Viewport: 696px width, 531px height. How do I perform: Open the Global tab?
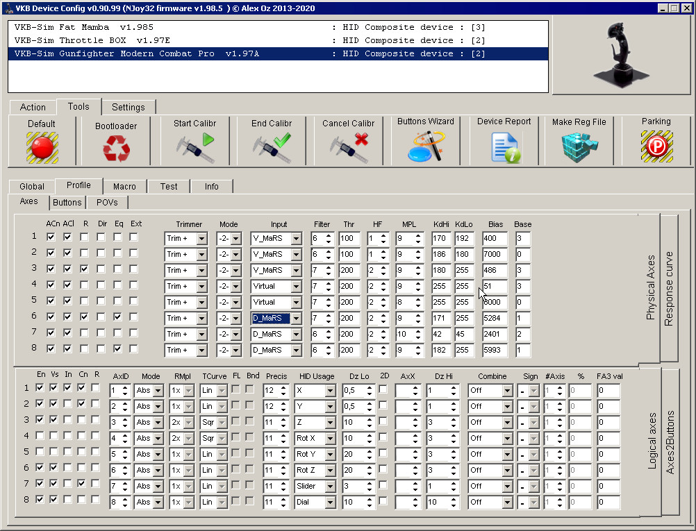(32, 186)
